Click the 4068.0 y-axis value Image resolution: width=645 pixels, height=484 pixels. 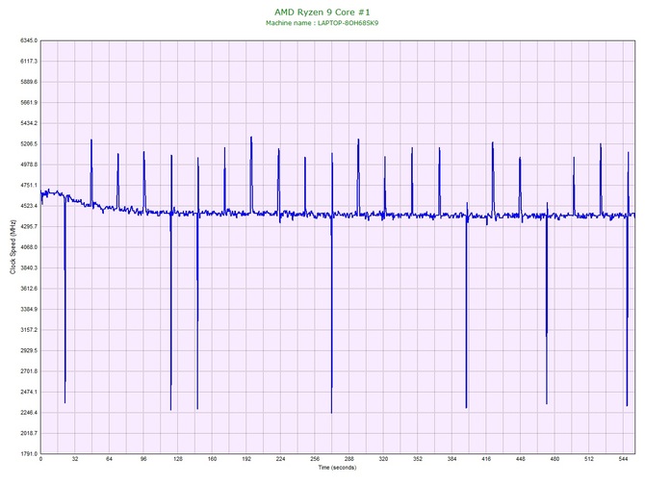(x=29, y=247)
